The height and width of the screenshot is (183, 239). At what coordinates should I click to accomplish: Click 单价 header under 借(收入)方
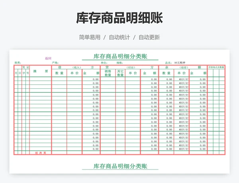pos(74,73)
